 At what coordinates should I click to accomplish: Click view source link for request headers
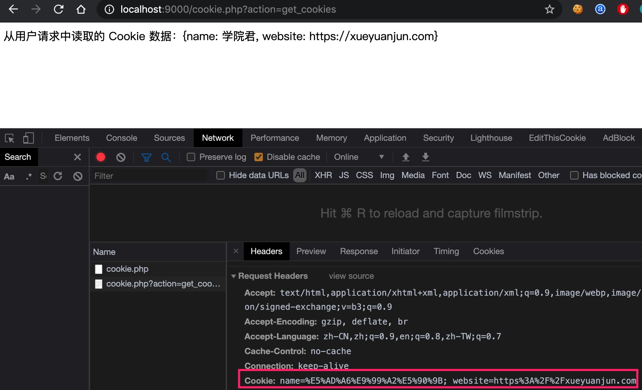point(351,276)
